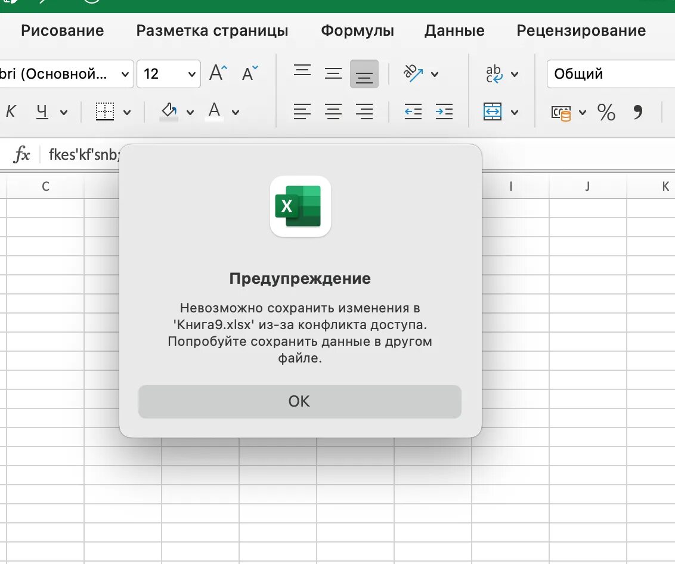Apply the fill color bucket
The image size is (675, 564).
point(169,111)
